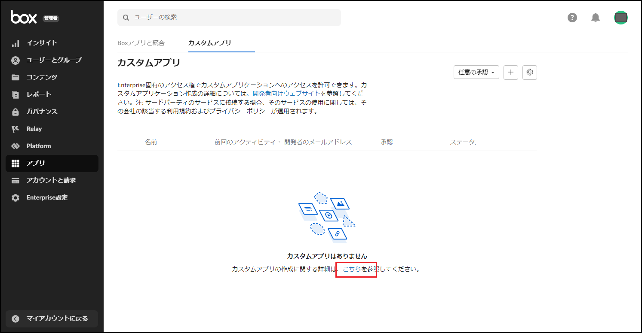Click the こちら link
This screenshot has width=642, height=333.
click(x=352, y=269)
